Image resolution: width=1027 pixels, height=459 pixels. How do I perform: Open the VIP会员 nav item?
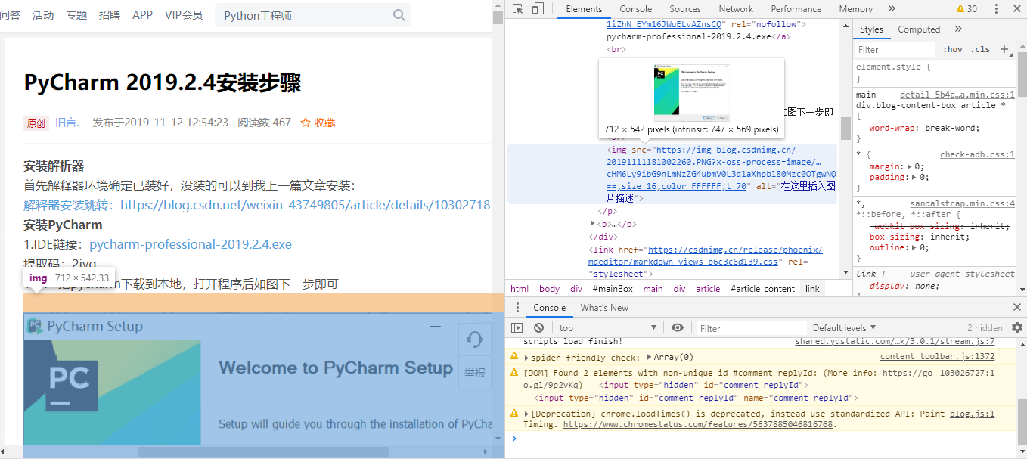[x=184, y=15]
